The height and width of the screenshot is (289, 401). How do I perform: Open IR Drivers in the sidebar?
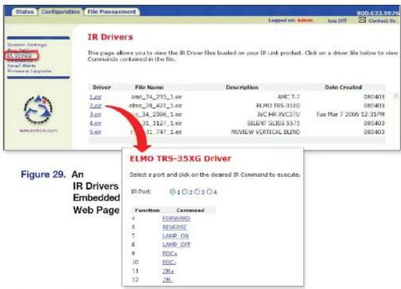[20, 55]
